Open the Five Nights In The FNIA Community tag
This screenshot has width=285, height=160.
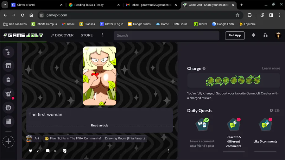[x=73, y=138]
